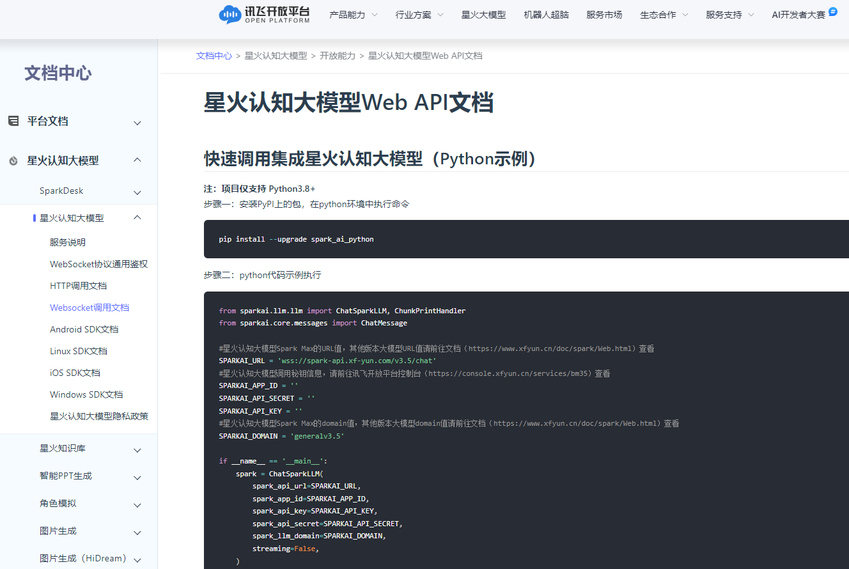Open WebSocket协议通用鉴权 doc page
The width and height of the screenshot is (849, 569).
[99, 264]
